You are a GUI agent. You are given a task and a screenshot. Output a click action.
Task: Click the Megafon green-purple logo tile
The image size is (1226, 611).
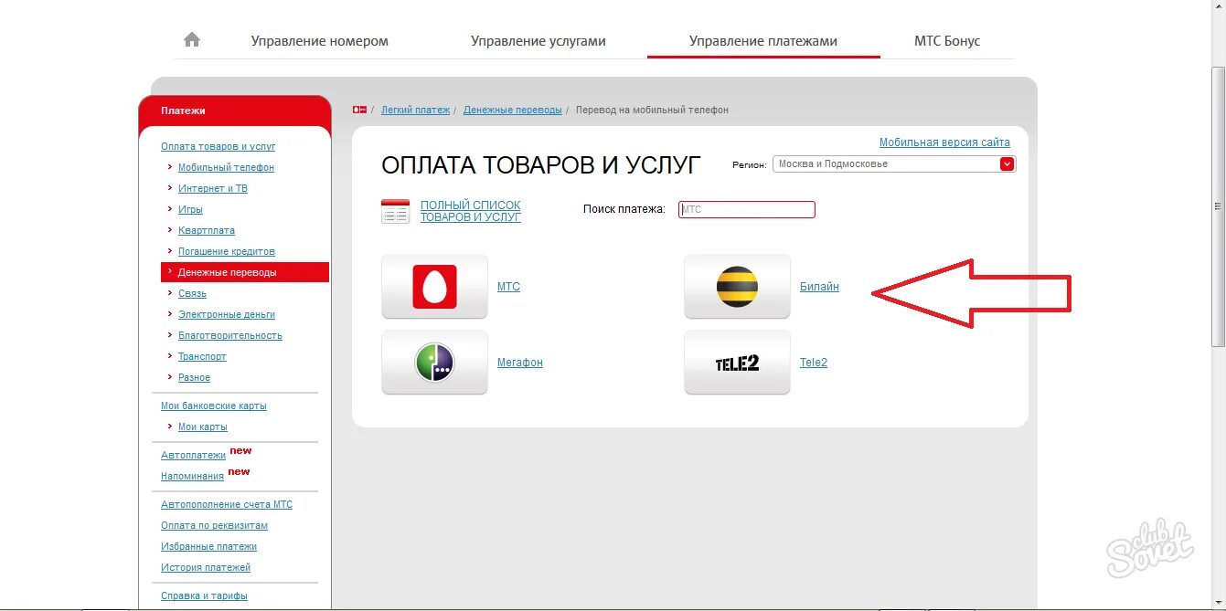pyautogui.click(x=434, y=363)
